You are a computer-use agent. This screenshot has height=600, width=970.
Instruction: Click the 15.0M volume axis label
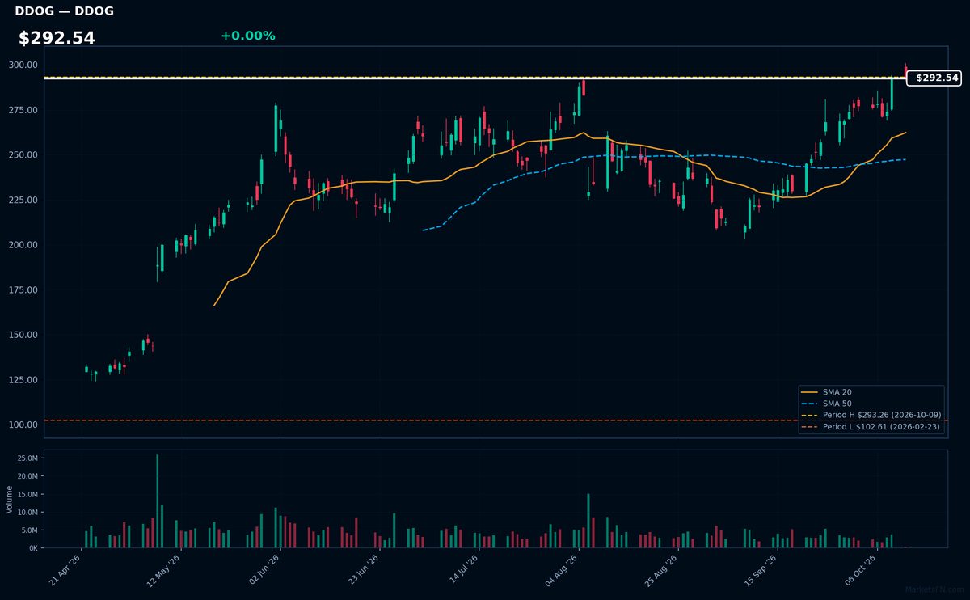point(28,494)
